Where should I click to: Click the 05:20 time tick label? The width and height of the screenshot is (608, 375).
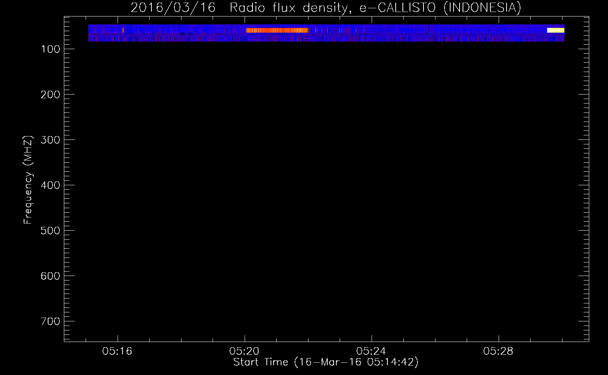pyautogui.click(x=244, y=351)
